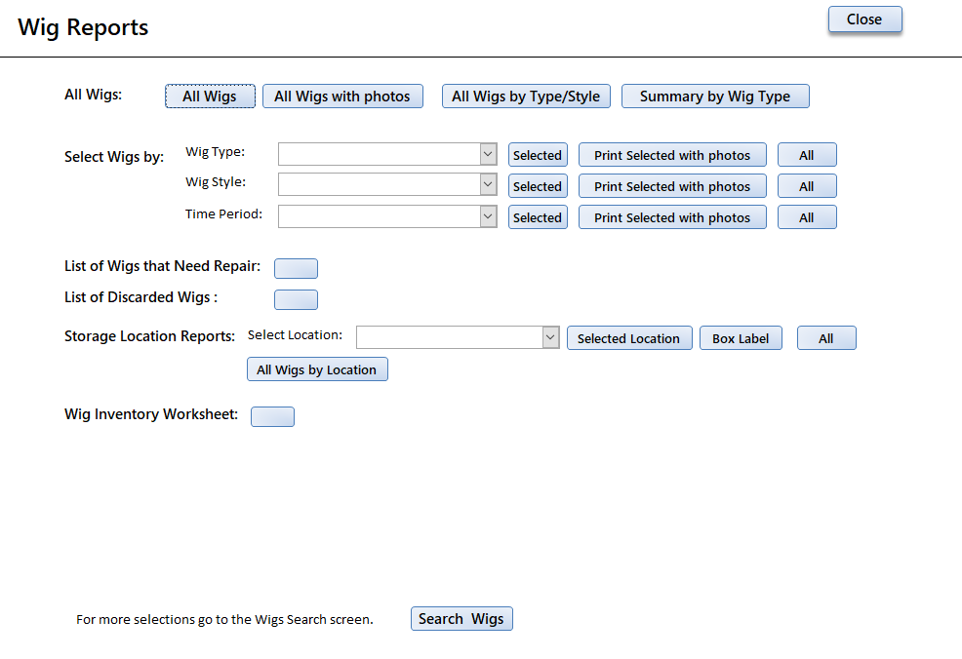Open All Wigs with photos report
This screenshot has width=962, height=659.
click(x=342, y=97)
